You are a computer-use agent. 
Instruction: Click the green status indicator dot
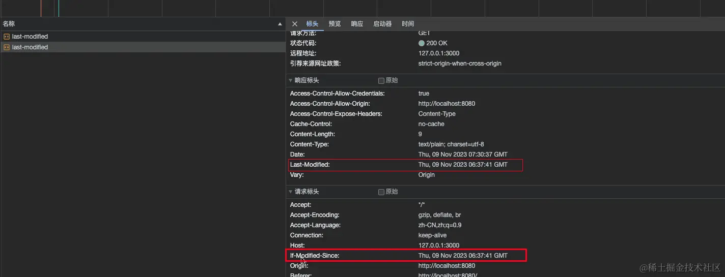tap(422, 43)
